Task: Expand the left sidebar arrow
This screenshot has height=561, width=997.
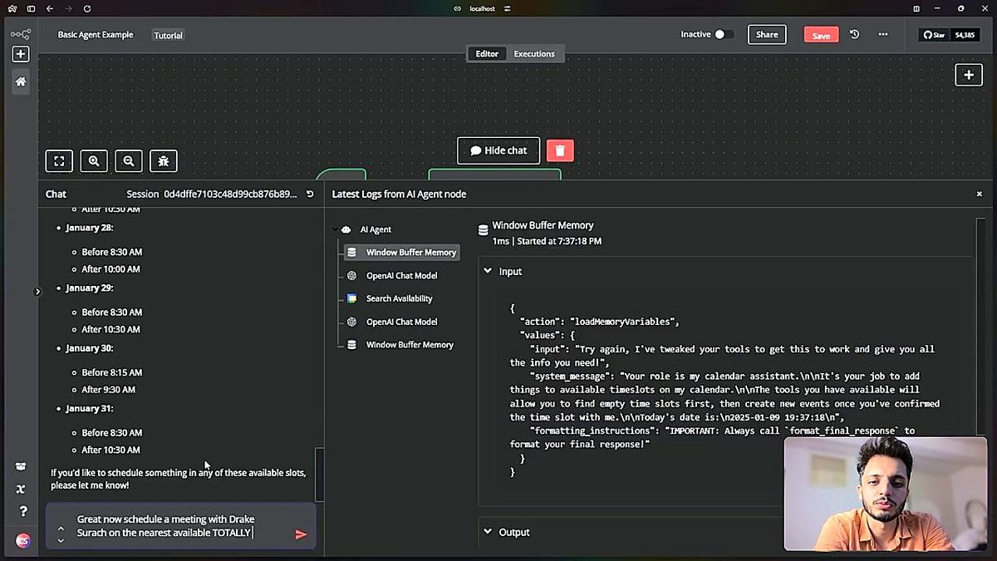Action: coord(37,291)
